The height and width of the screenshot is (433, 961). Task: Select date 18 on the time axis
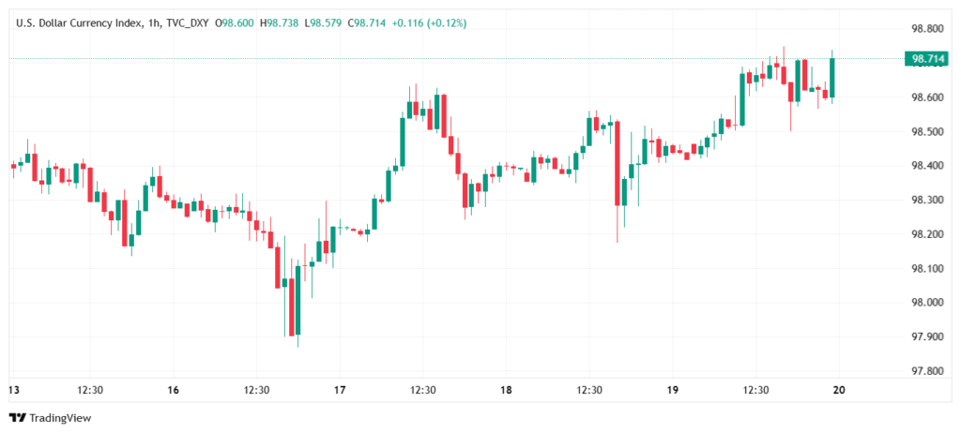point(506,390)
